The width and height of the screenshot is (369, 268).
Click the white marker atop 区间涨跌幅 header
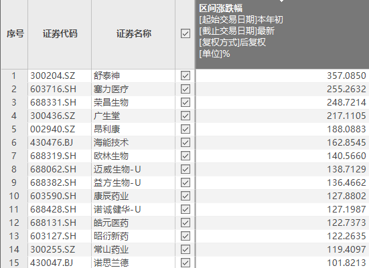pos(281,1)
